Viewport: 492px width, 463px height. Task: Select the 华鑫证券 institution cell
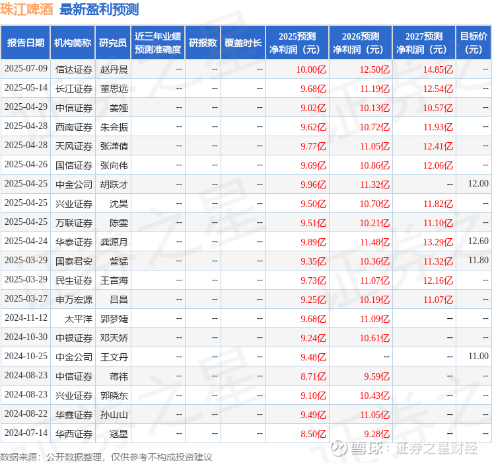click(74, 415)
